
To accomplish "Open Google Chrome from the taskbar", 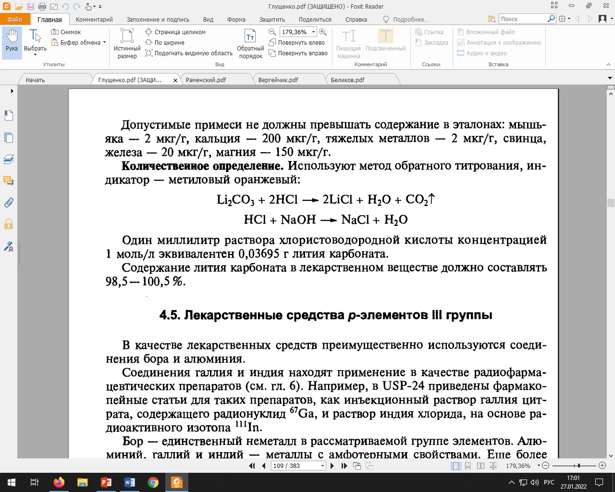I will 153,482.
